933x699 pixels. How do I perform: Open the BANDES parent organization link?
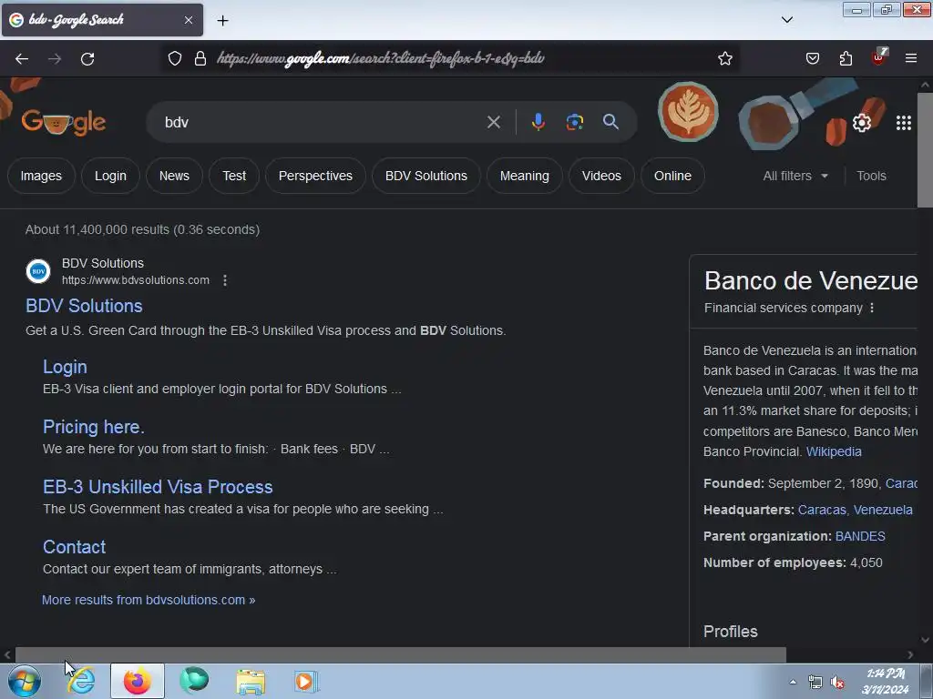click(860, 536)
